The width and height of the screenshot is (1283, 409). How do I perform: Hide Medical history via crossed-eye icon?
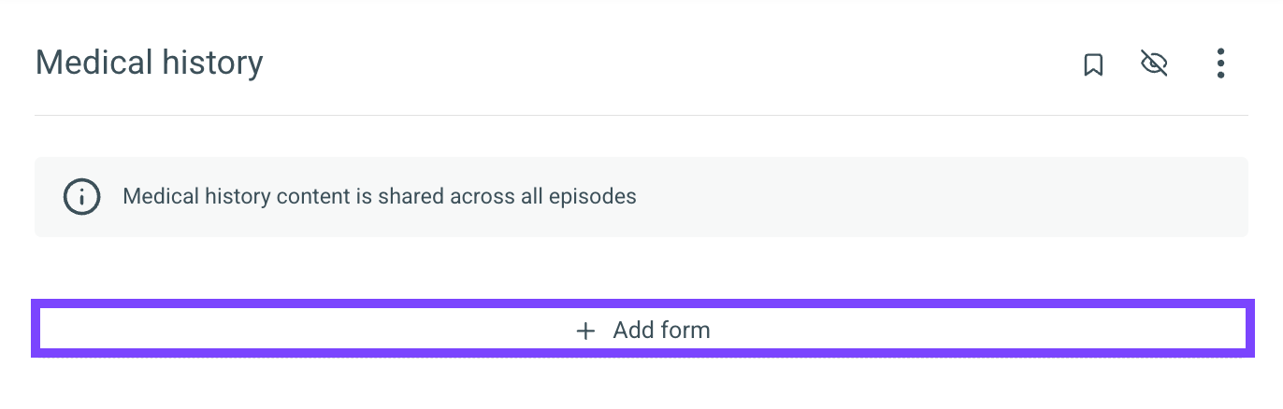pyautogui.click(x=1155, y=63)
